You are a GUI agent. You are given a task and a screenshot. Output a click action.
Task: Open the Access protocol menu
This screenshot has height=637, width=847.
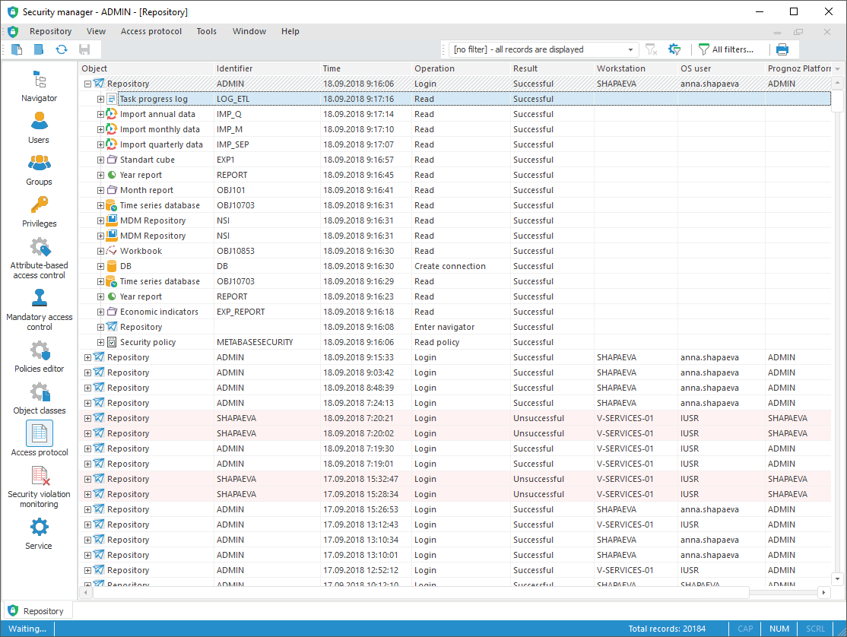click(x=151, y=31)
